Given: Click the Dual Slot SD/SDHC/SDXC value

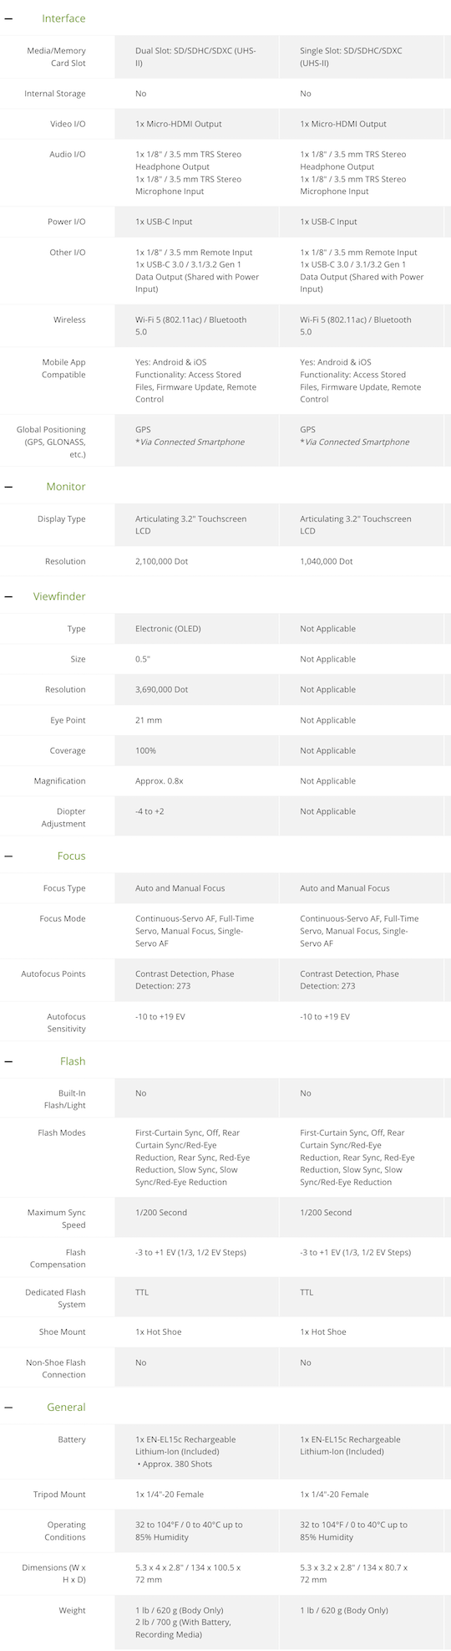Looking at the screenshot, I should pyautogui.click(x=195, y=57).
